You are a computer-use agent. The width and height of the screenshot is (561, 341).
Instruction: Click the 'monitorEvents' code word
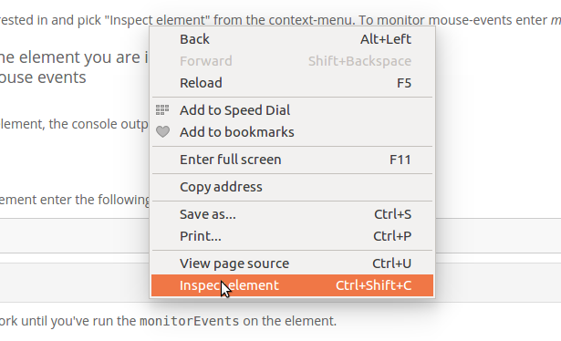189,321
